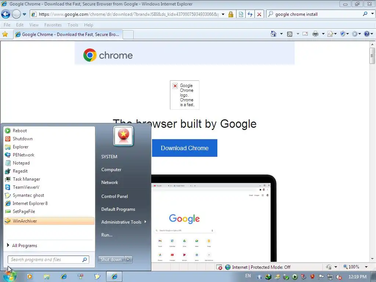376x282 pixels.
Task: Click the muted volume tray icon
Action: click(x=339, y=277)
